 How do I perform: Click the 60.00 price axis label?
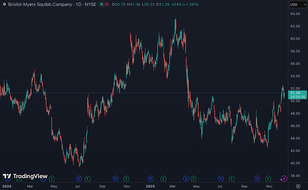click(x=295, y=39)
